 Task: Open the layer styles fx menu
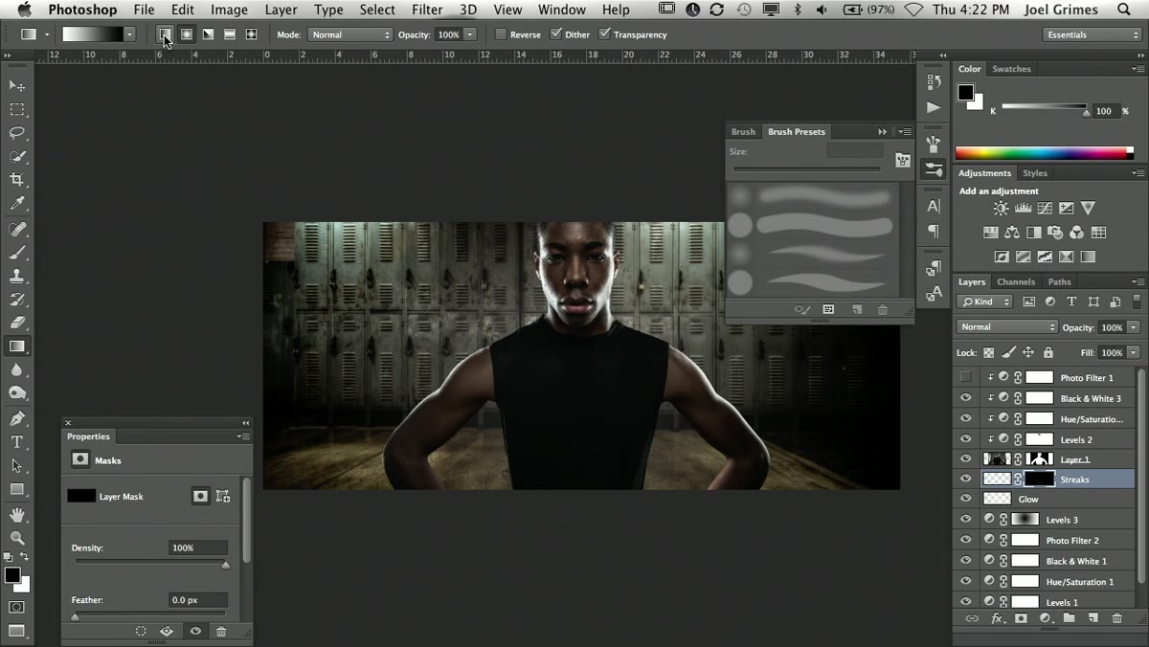997,618
